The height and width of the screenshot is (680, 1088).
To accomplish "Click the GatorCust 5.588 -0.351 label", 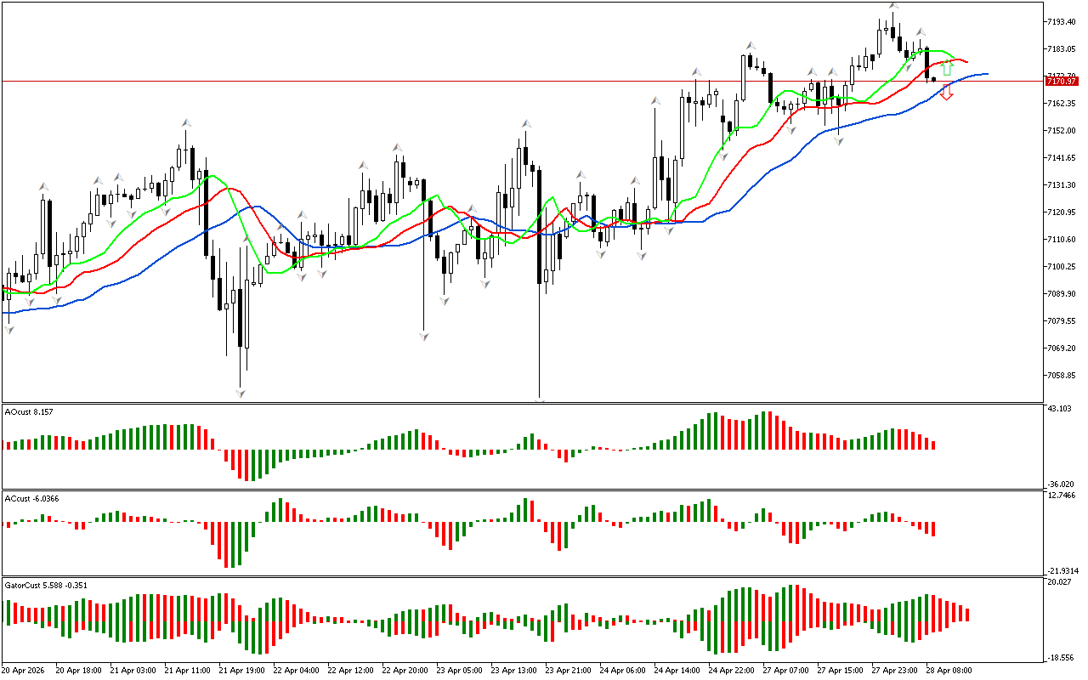I will pos(45,585).
